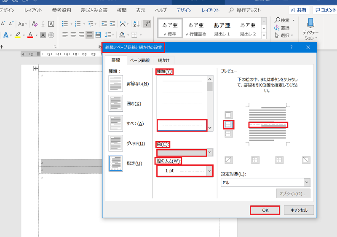Image resolution: width=337 pixels, height=237 pixels.
Task: Open the 検索 dropdown arrow
Action: [294, 20]
